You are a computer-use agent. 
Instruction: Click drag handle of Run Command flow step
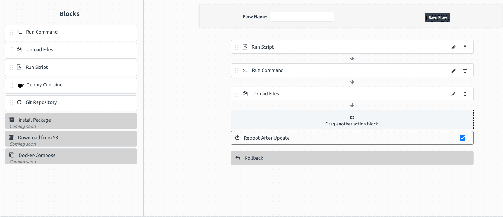(x=237, y=71)
